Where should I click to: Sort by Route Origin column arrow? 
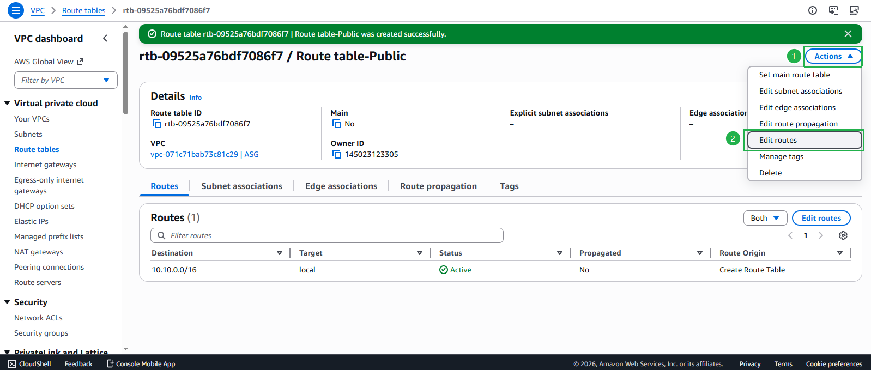click(x=840, y=253)
